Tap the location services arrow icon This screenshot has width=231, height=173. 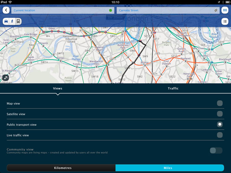219,2
